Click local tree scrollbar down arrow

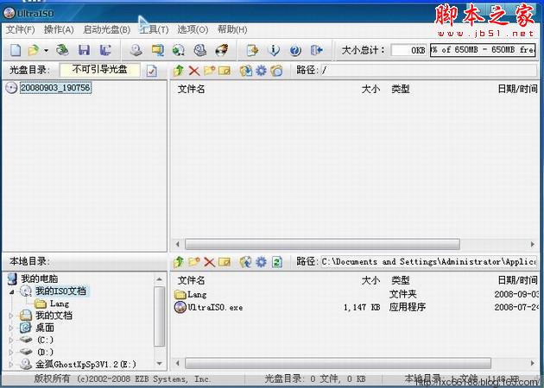[159, 364]
